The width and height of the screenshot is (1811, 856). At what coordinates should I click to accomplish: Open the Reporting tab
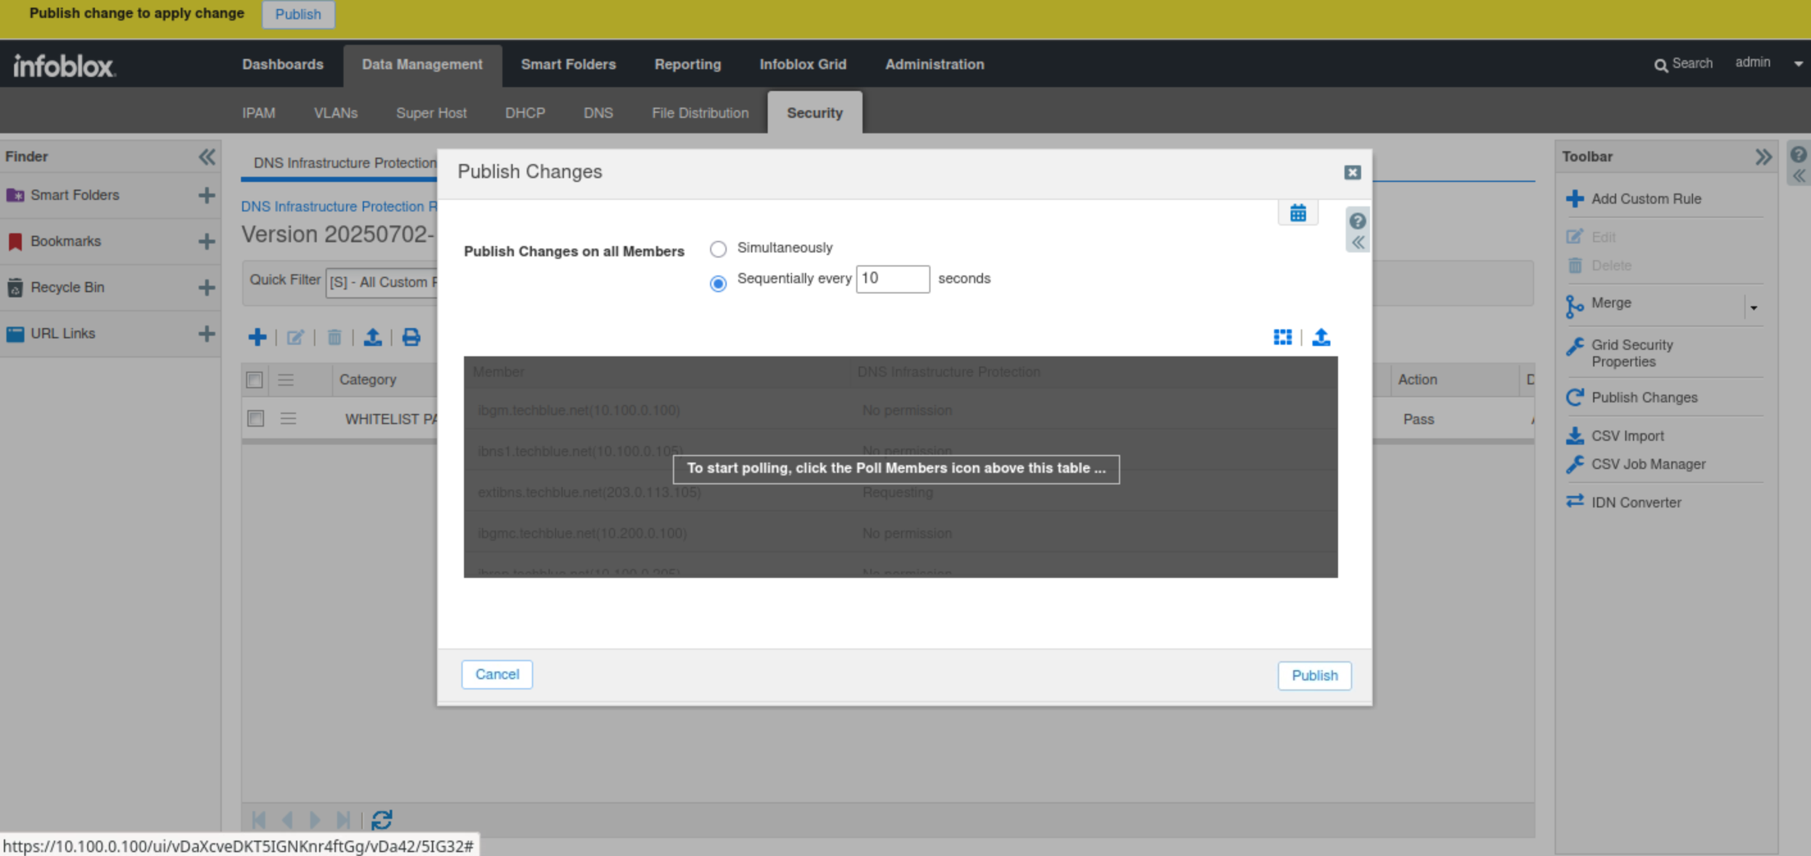click(688, 65)
